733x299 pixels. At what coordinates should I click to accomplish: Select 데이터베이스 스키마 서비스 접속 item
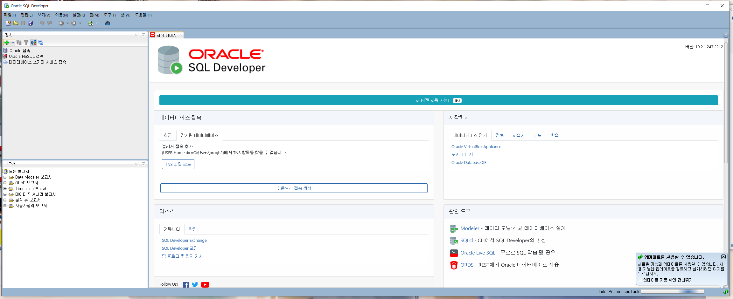click(37, 62)
